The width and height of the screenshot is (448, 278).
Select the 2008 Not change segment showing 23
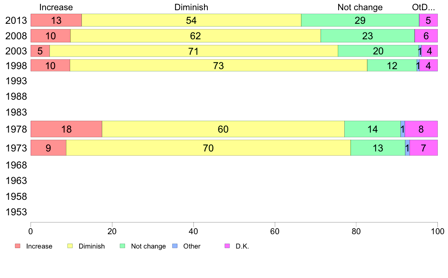pyautogui.click(x=367, y=36)
